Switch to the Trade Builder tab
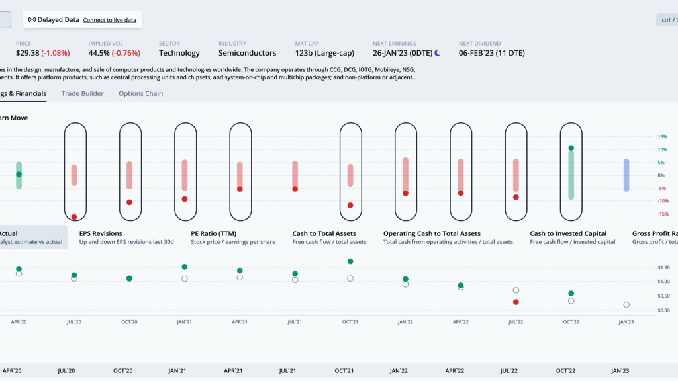 click(x=82, y=93)
